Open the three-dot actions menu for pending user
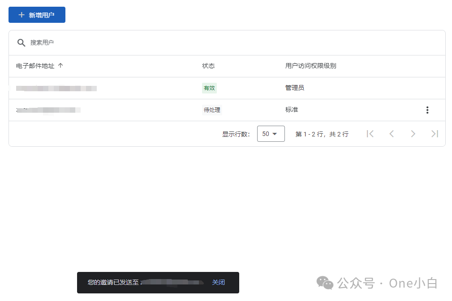The image size is (452, 301). tap(427, 110)
